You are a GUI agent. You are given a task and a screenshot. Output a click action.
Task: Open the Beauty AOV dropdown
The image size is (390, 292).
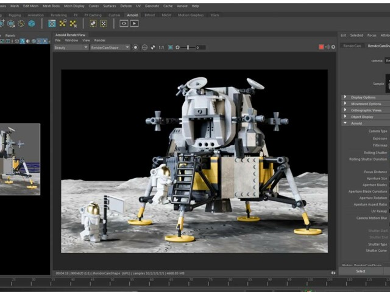click(x=71, y=47)
